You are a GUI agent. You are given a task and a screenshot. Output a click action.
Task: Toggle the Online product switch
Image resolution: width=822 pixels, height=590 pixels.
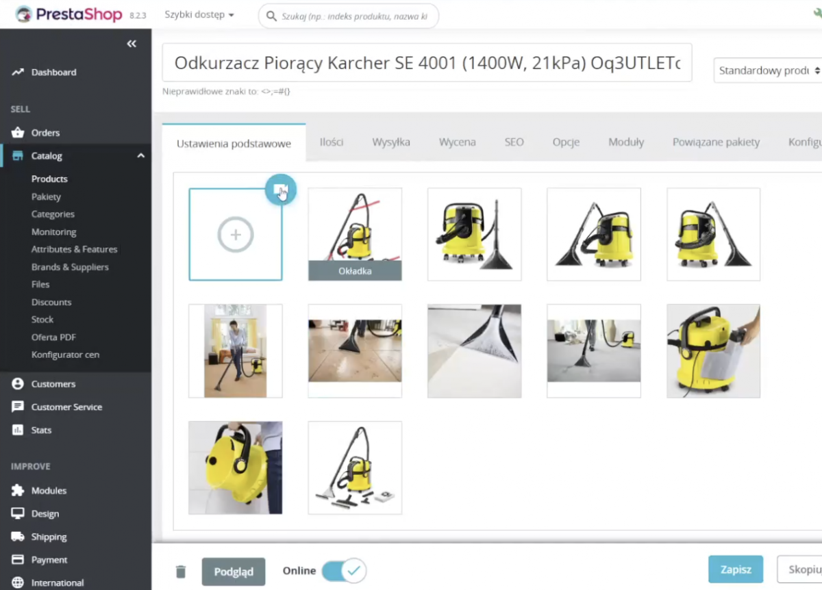344,571
